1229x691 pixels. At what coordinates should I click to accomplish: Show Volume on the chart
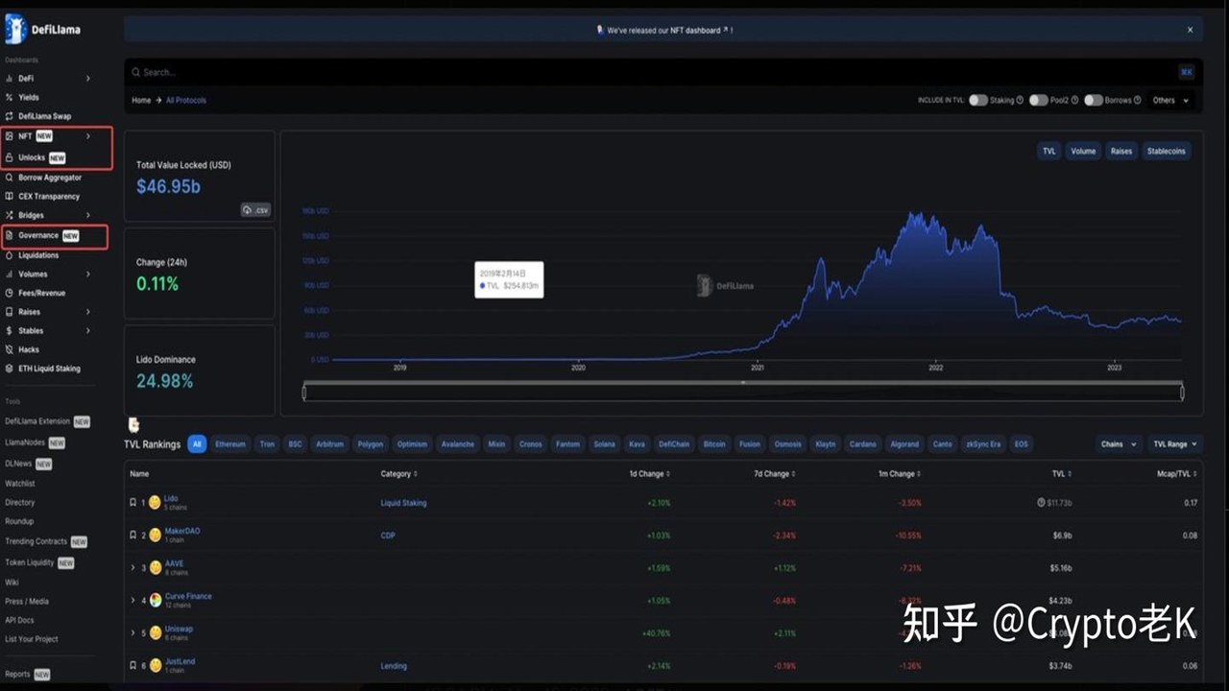click(1083, 151)
